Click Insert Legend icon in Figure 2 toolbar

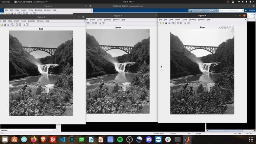(x=20, y=24)
